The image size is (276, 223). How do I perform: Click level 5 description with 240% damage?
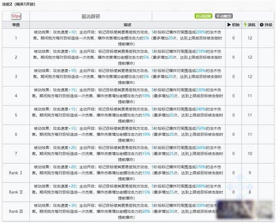127,115
